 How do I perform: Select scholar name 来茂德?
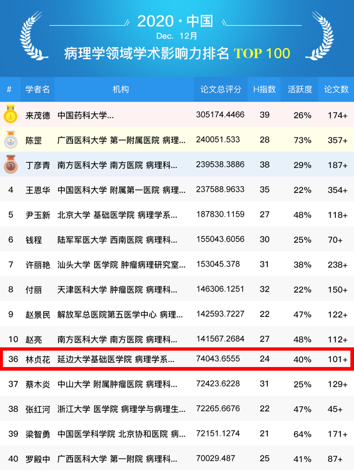click(x=38, y=115)
